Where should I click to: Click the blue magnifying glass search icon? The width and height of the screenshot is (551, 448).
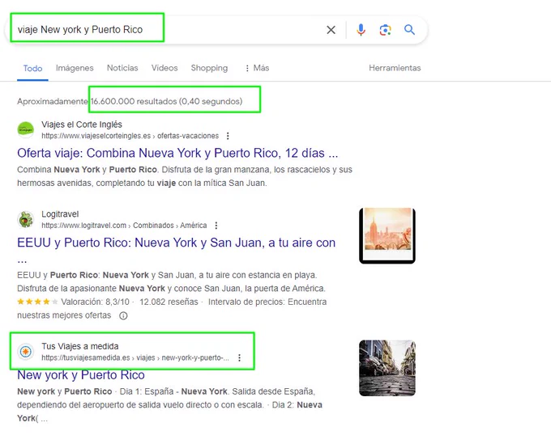[409, 30]
